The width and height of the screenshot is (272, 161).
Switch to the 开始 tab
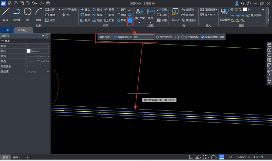tap(7, 30)
